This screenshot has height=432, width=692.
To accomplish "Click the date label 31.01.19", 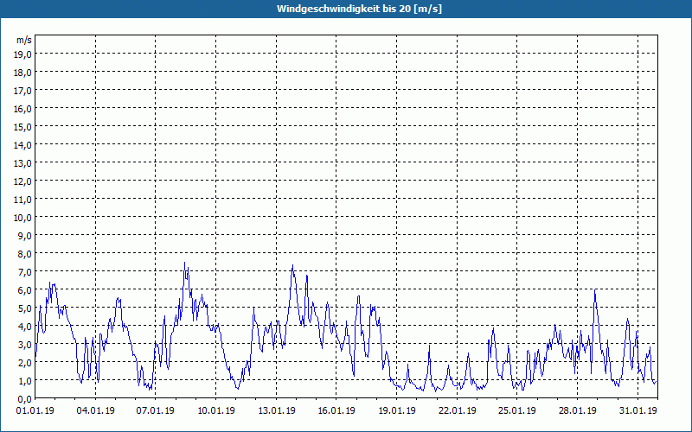I will click(638, 410).
